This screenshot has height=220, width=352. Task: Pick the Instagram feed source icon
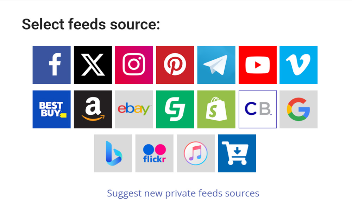click(134, 65)
